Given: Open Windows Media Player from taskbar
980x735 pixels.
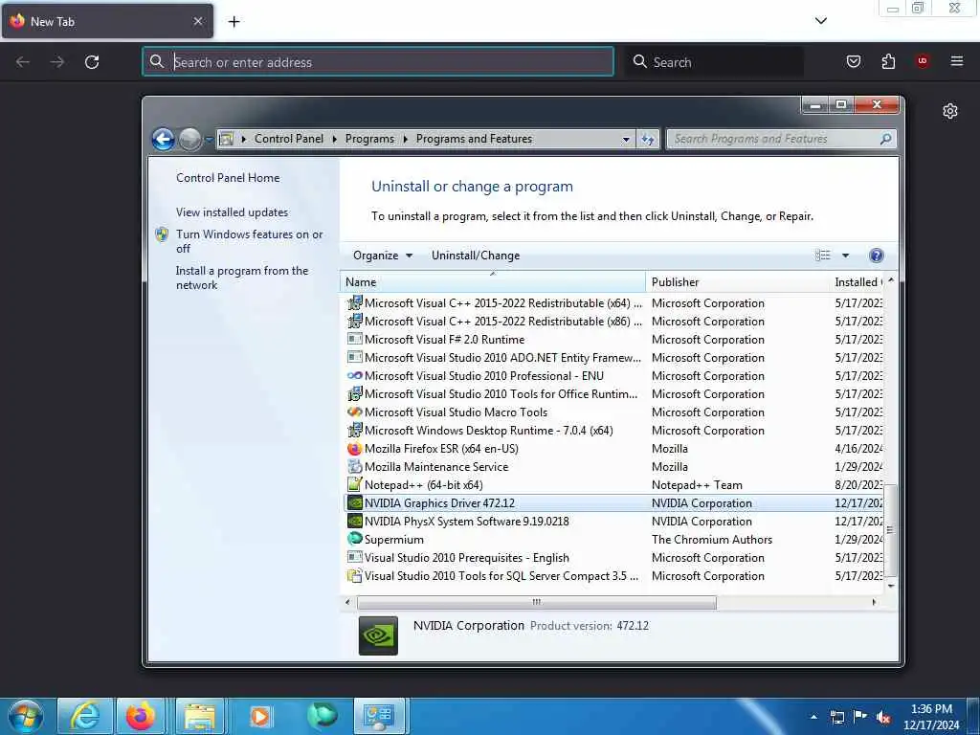Looking at the screenshot, I should pyautogui.click(x=259, y=716).
